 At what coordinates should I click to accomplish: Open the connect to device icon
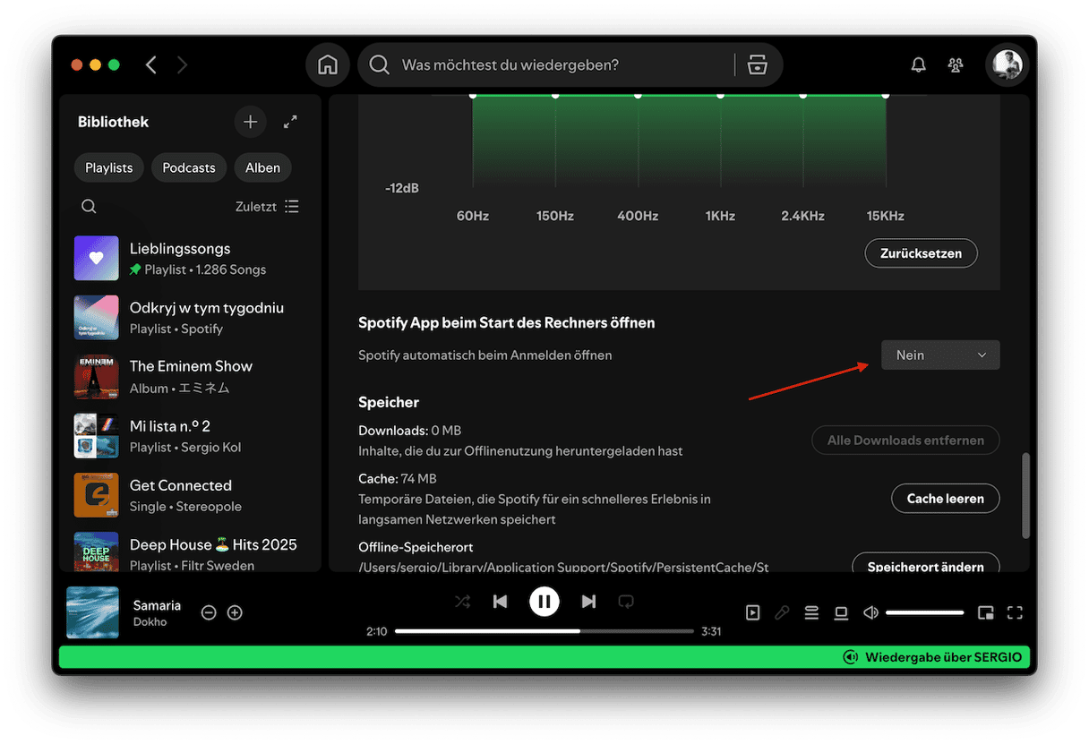(x=841, y=612)
